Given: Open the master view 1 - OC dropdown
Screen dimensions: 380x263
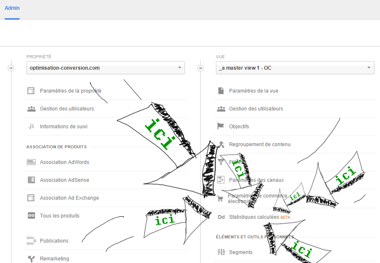Looking at the screenshot, I should (x=295, y=68).
